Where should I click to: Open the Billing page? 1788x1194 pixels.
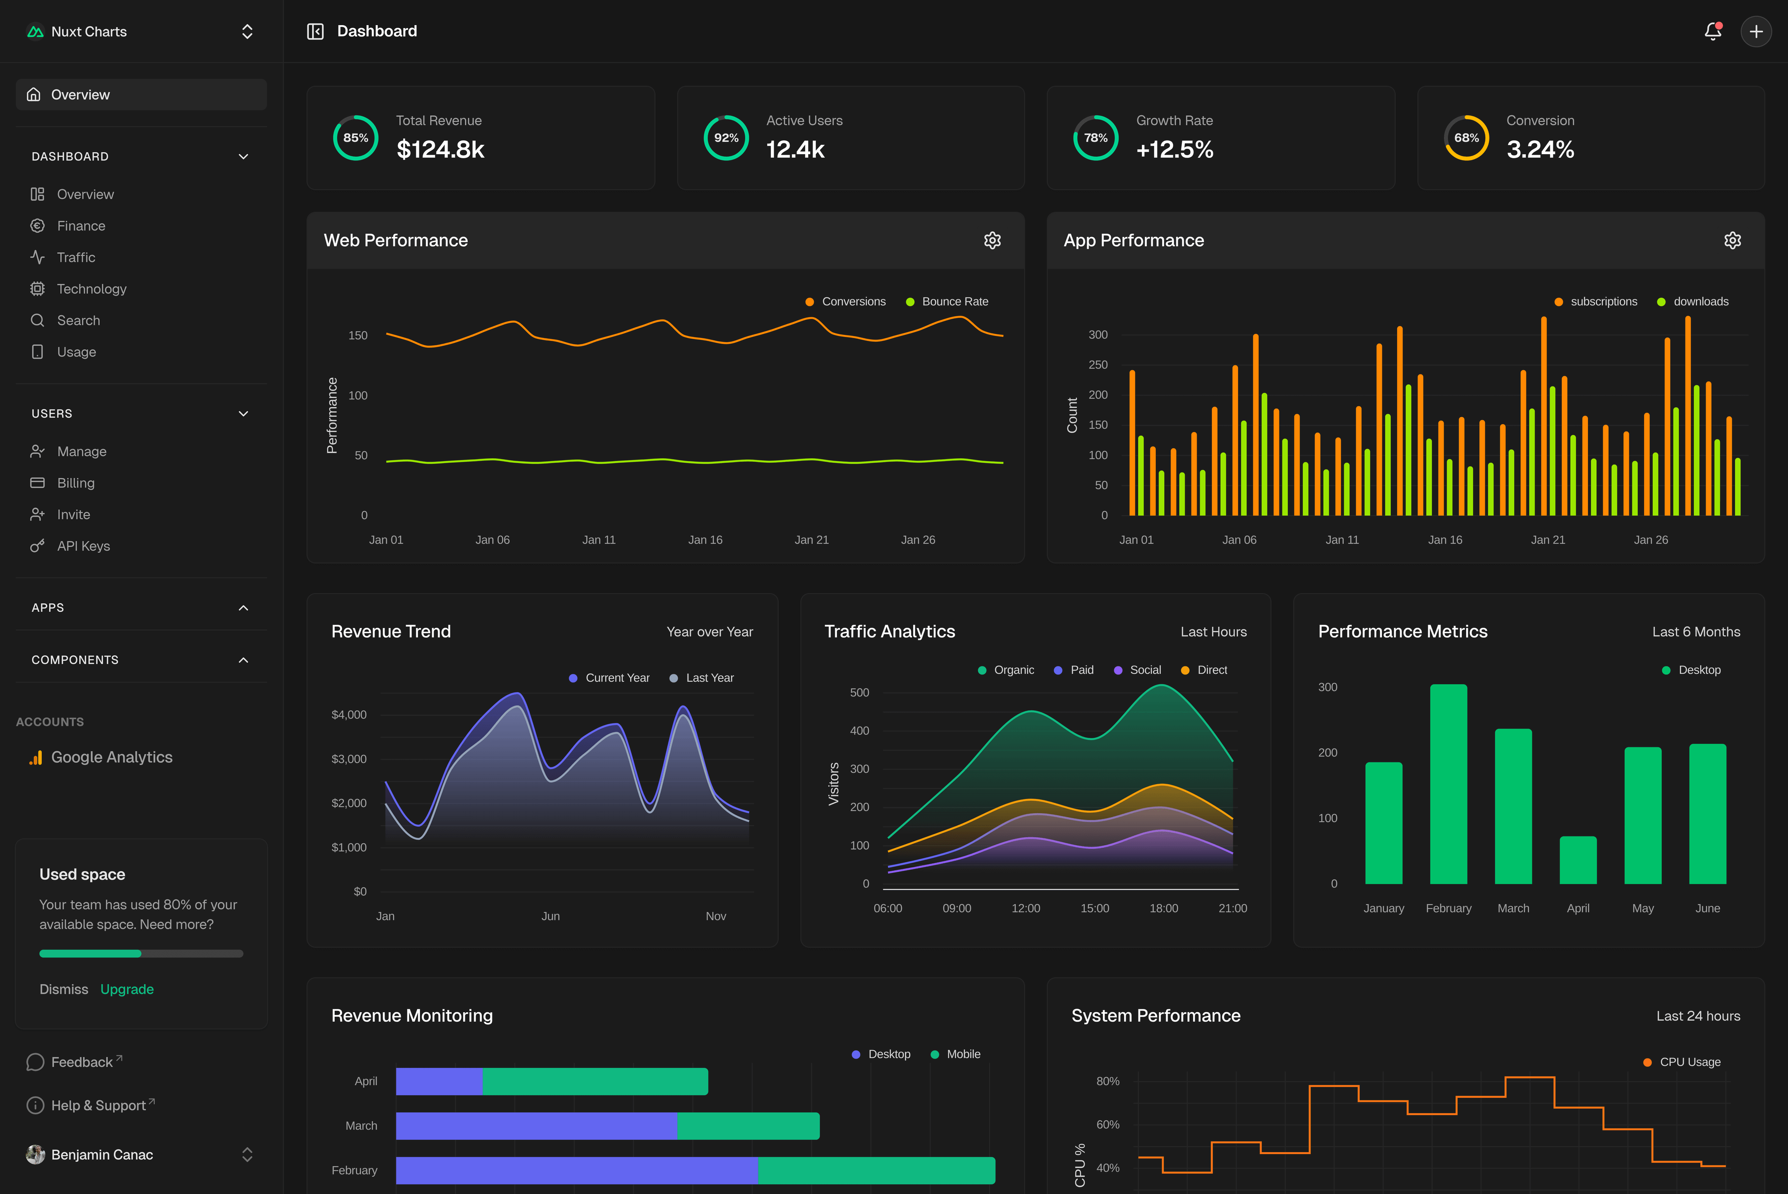[76, 482]
